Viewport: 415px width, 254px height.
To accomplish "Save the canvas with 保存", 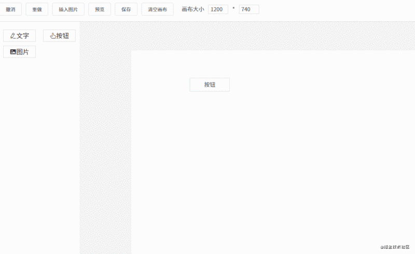I will point(126,9).
